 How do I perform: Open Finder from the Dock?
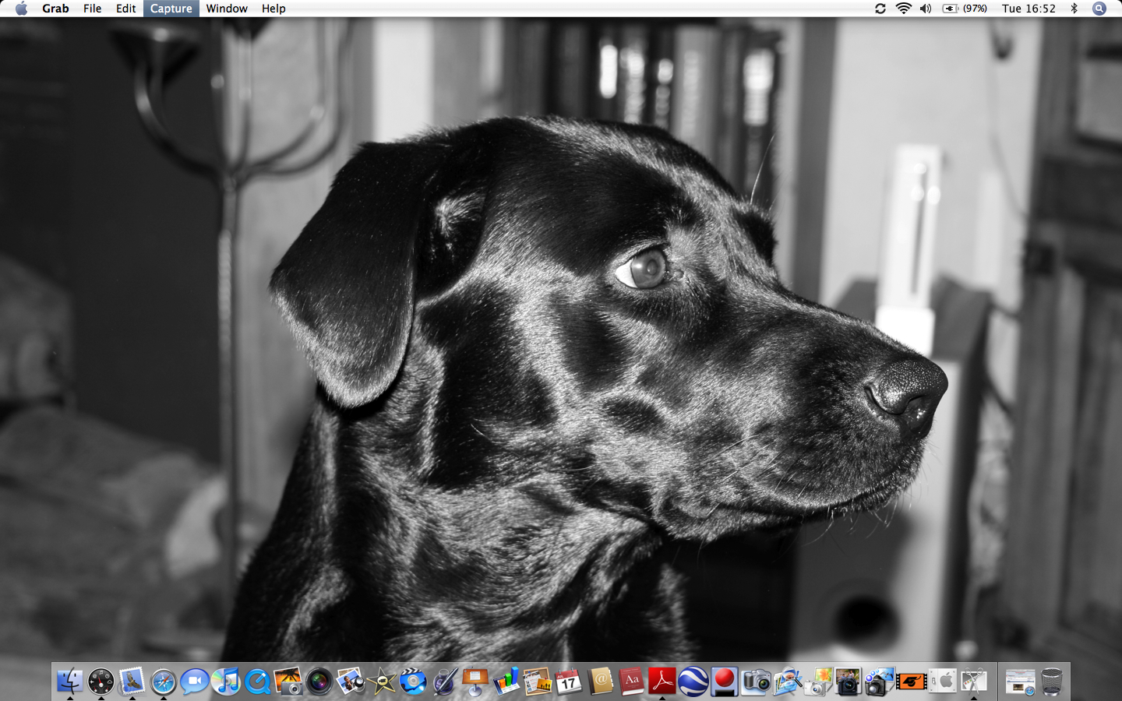click(70, 682)
